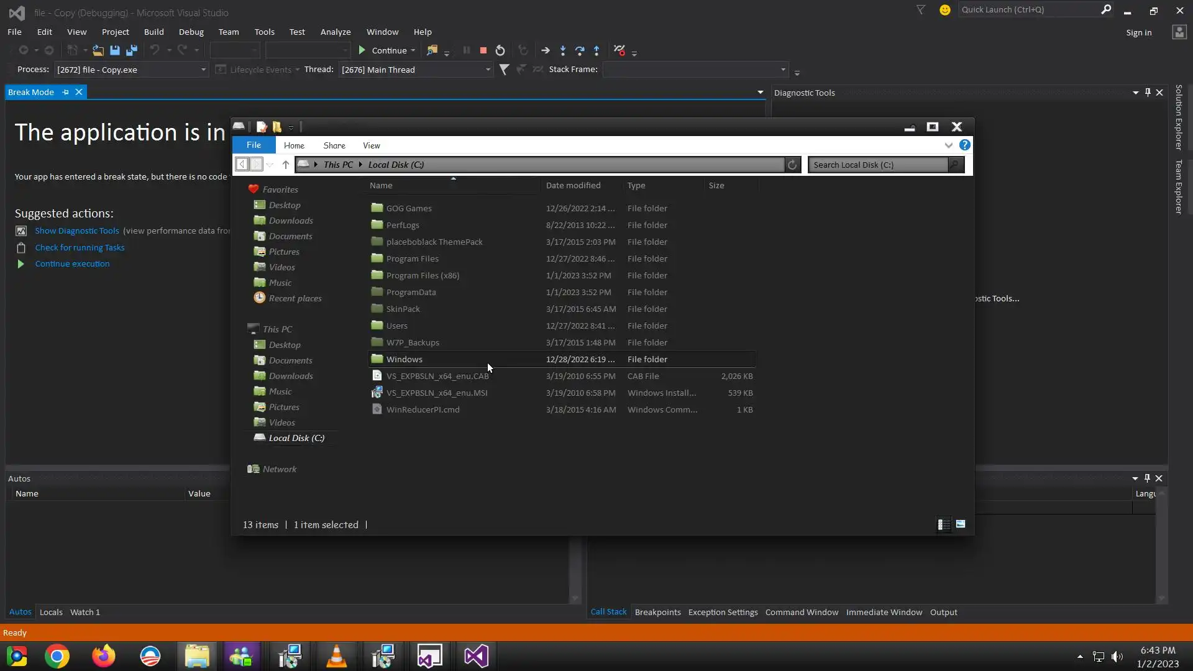Click the Step Over arrow icon

click(x=580, y=51)
